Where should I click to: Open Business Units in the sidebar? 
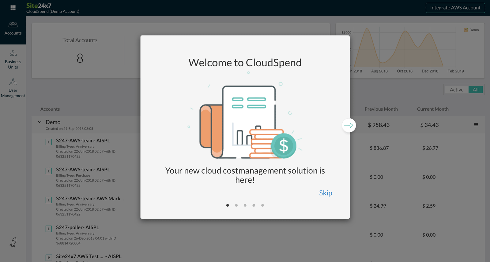coord(13,59)
